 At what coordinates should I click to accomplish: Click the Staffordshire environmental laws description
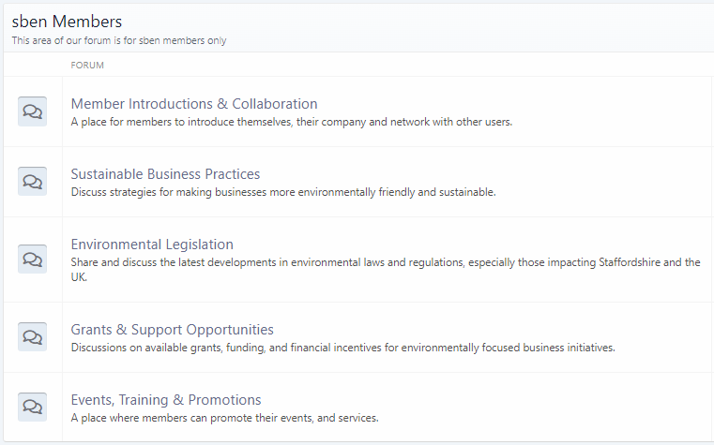click(386, 270)
